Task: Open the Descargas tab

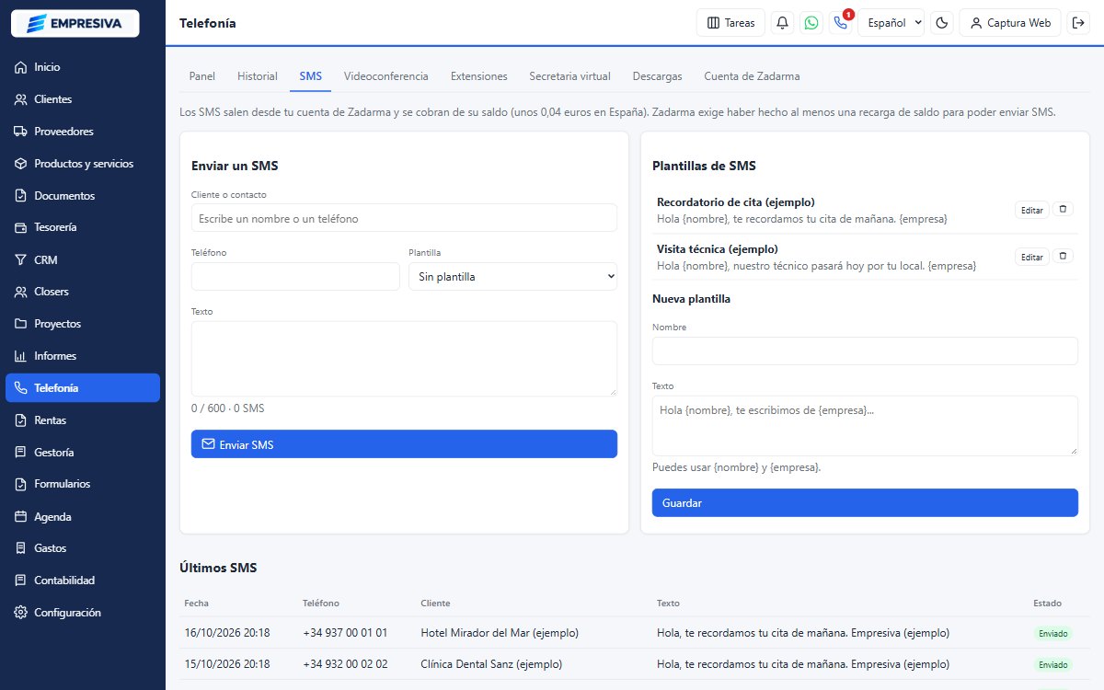Action: [x=658, y=76]
